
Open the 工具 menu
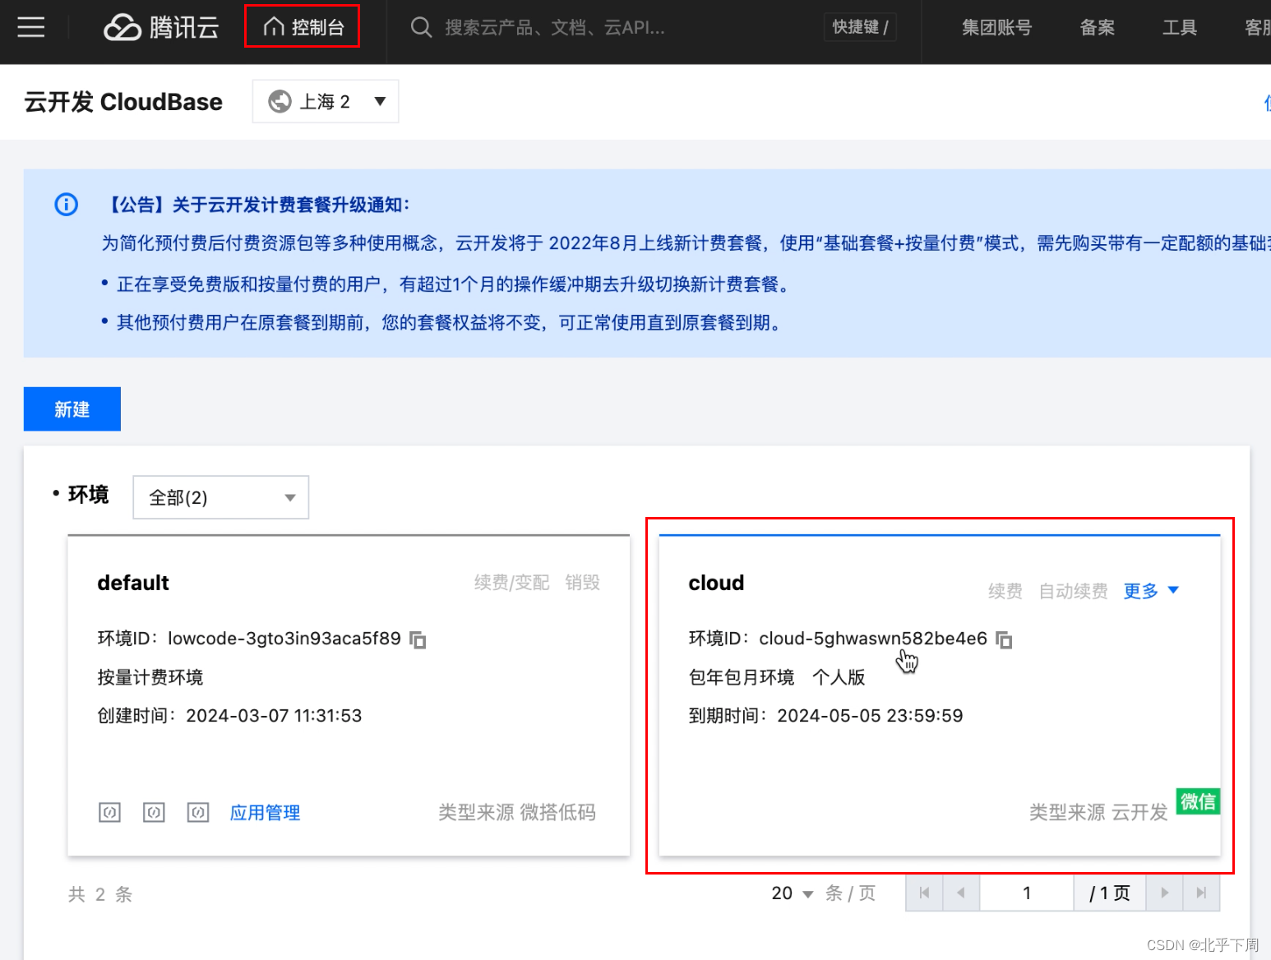tap(1179, 27)
